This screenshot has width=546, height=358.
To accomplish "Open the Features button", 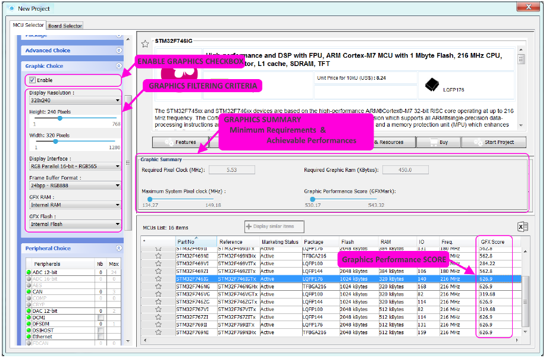I will coord(180,142).
